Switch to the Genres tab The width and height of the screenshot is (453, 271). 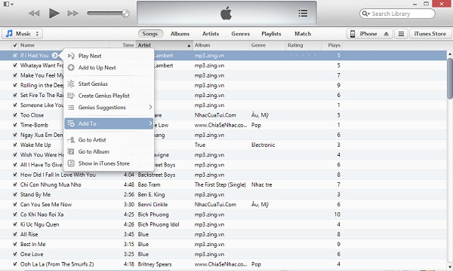coord(240,34)
